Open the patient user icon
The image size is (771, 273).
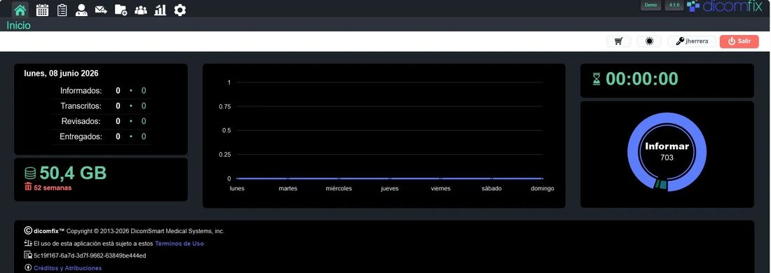click(81, 10)
